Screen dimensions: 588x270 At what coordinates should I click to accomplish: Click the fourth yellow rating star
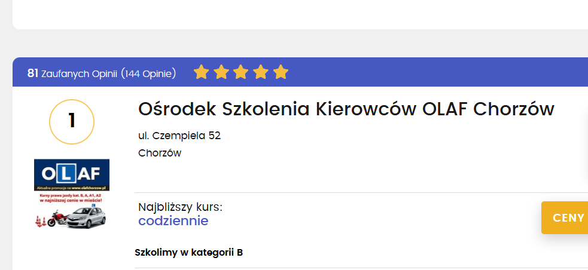261,73
